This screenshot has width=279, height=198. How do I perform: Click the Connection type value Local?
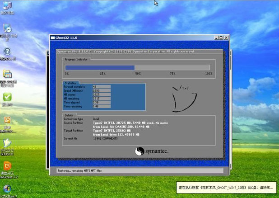[x=96, y=119]
